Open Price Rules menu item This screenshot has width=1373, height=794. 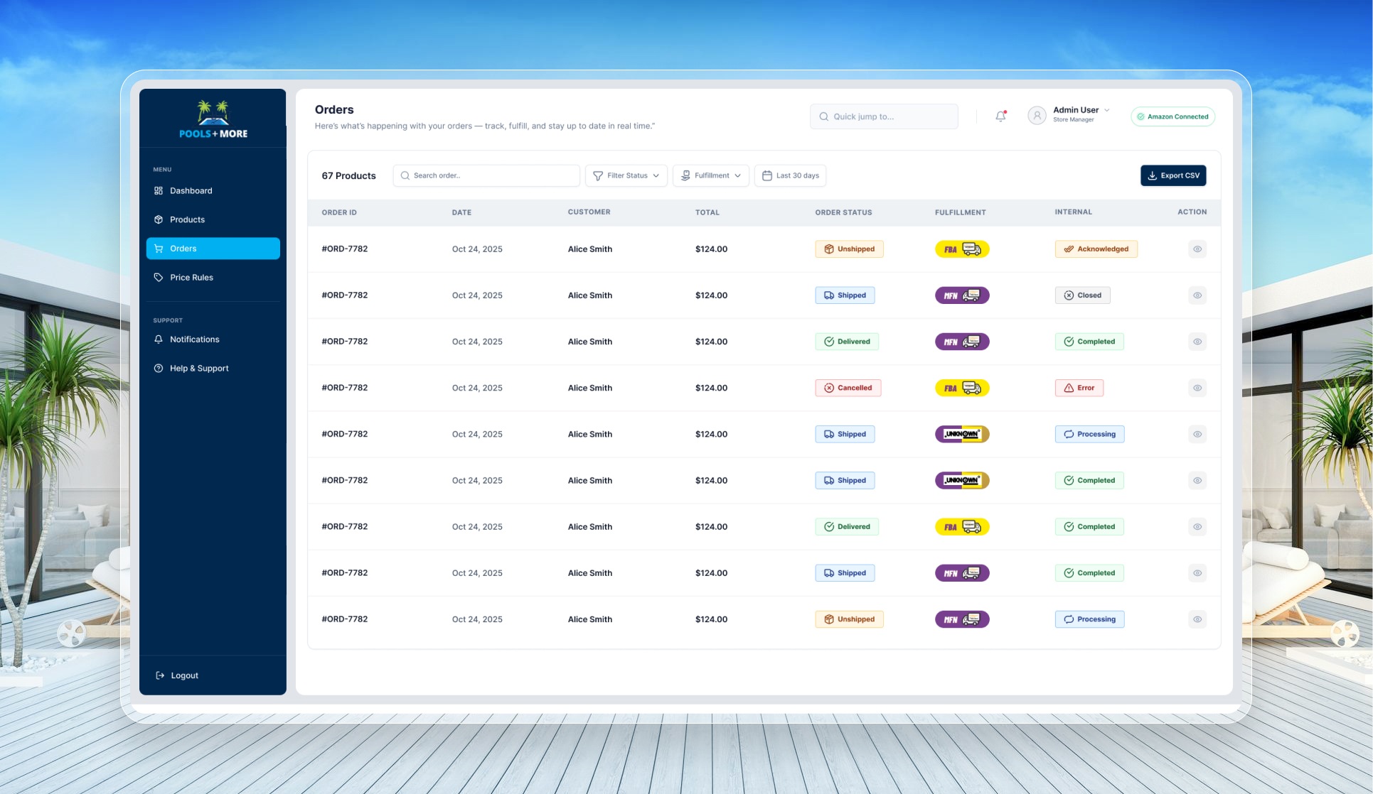point(191,278)
